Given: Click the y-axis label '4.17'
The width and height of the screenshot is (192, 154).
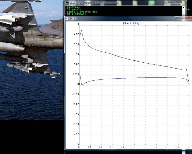Looking at the screenshot, I should (x=76, y=34).
